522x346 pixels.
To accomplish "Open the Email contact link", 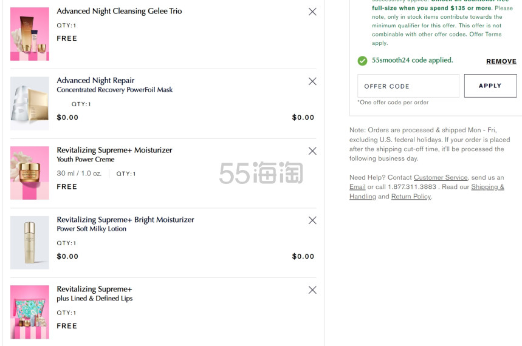I will [357, 187].
